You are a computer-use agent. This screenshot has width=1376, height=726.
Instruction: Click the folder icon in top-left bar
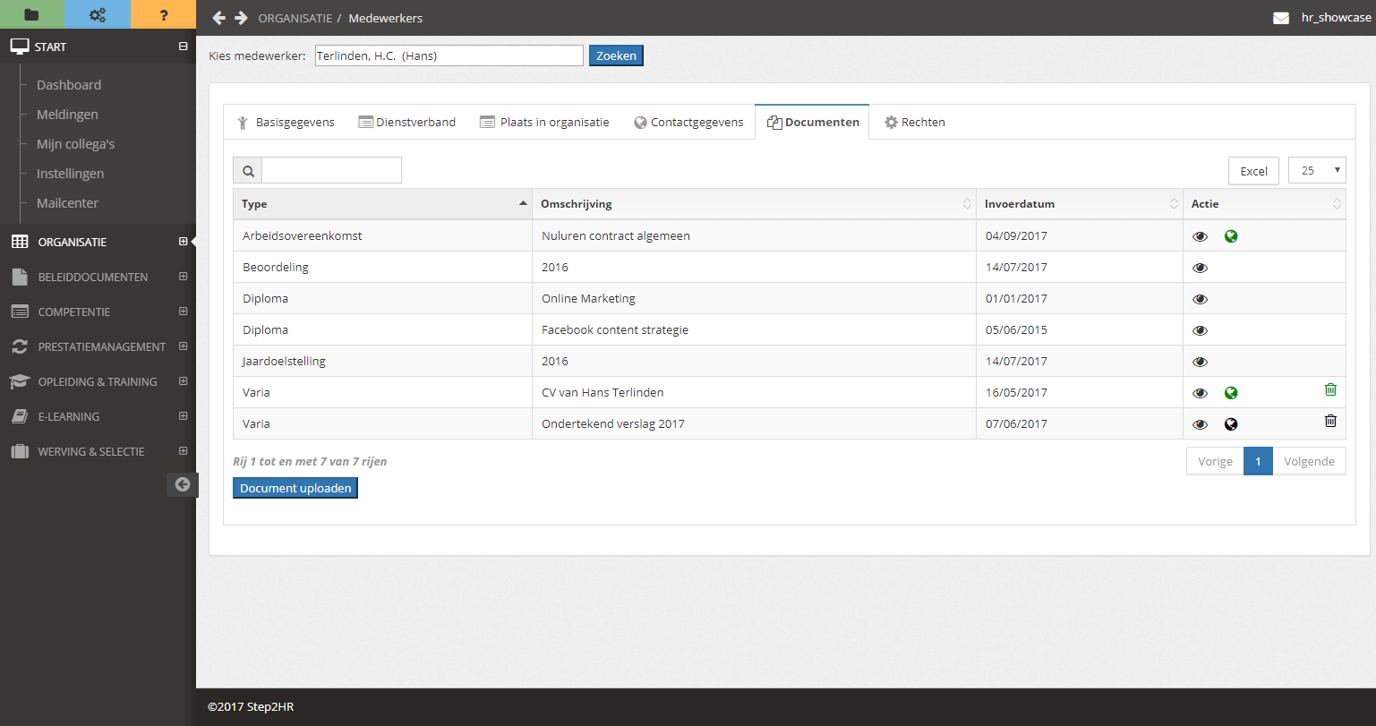pyautogui.click(x=31, y=14)
